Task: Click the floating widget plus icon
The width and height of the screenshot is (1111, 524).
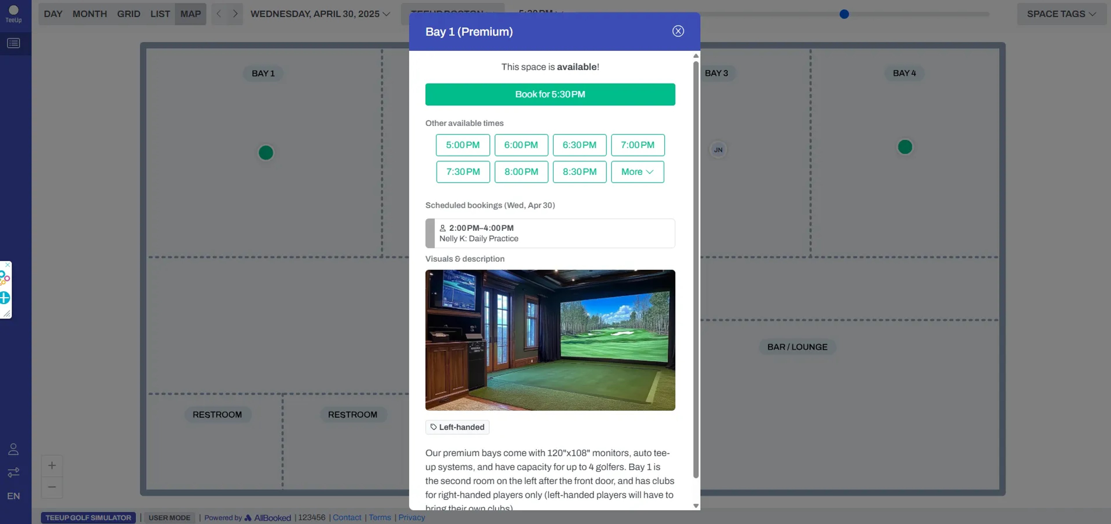Action: (4, 298)
